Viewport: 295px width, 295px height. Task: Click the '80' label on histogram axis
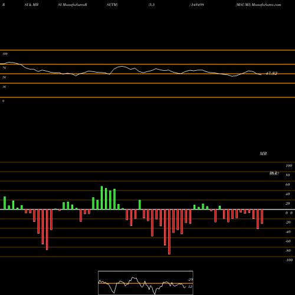click(287, 175)
